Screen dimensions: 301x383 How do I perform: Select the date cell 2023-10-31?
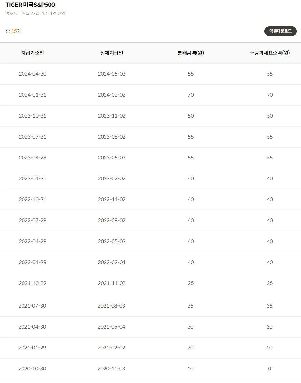coord(32,116)
